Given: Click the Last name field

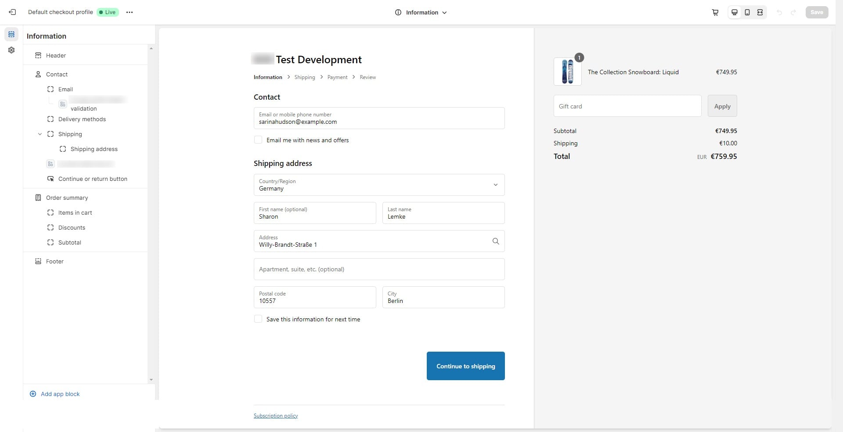Looking at the screenshot, I should tap(443, 213).
